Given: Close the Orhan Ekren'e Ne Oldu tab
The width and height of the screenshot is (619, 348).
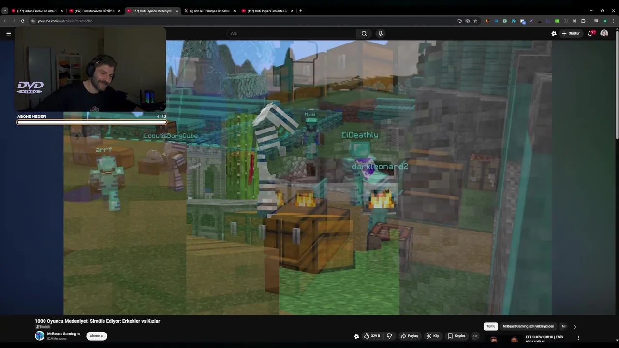Looking at the screenshot, I should pyautogui.click(x=62, y=11).
